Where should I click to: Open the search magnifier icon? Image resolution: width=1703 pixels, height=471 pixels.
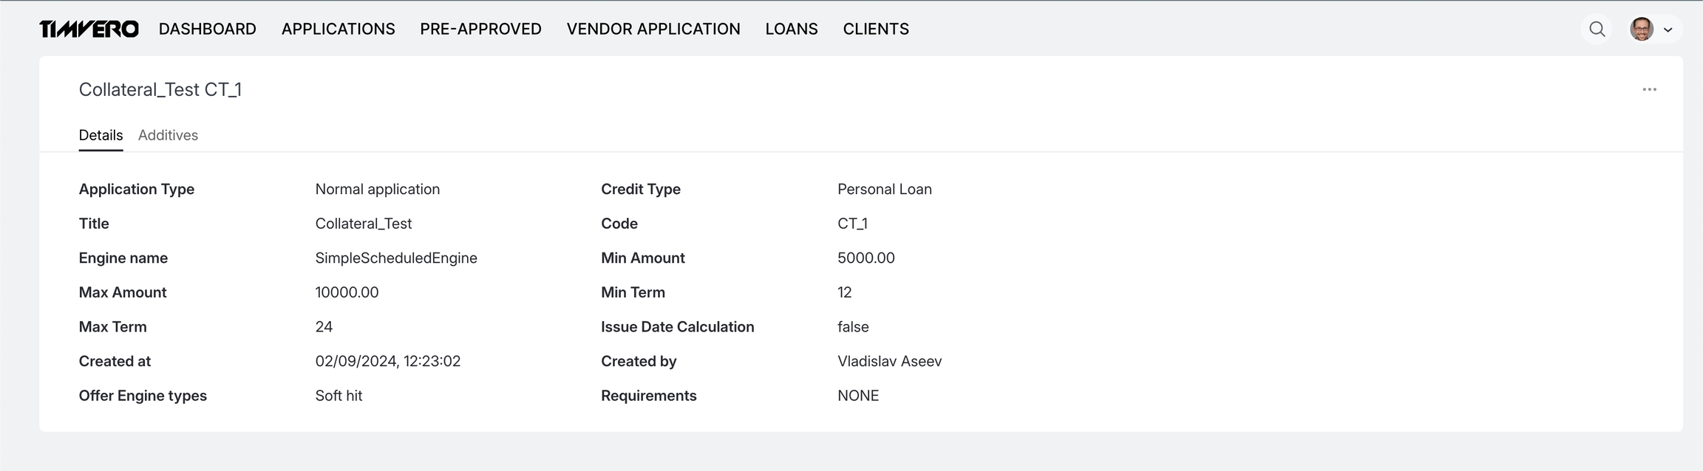point(1597,30)
